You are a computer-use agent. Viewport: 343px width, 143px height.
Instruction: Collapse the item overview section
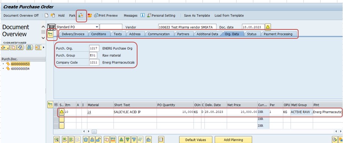50,105
